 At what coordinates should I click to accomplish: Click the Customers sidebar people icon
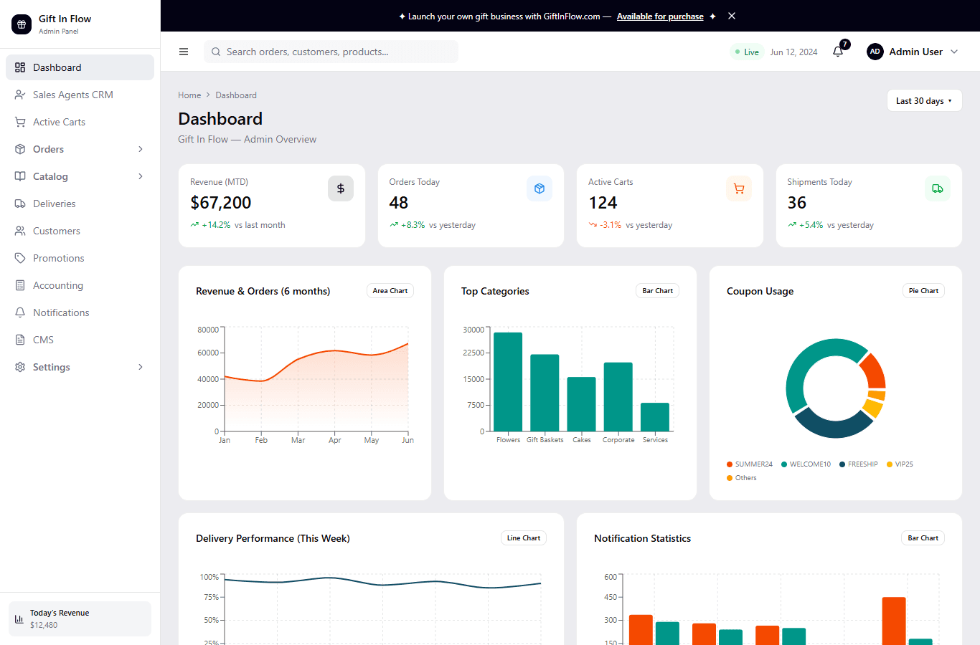pyautogui.click(x=20, y=231)
